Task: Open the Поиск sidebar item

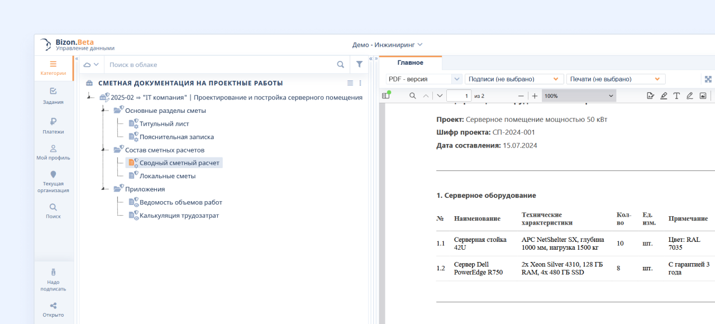Action: [x=53, y=211]
